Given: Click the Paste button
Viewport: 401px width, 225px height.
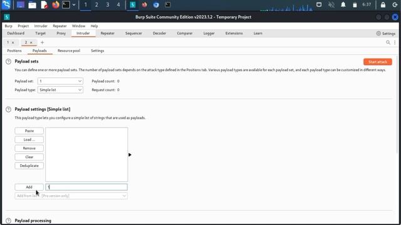Looking at the screenshot, I should [x=29, y=131].
